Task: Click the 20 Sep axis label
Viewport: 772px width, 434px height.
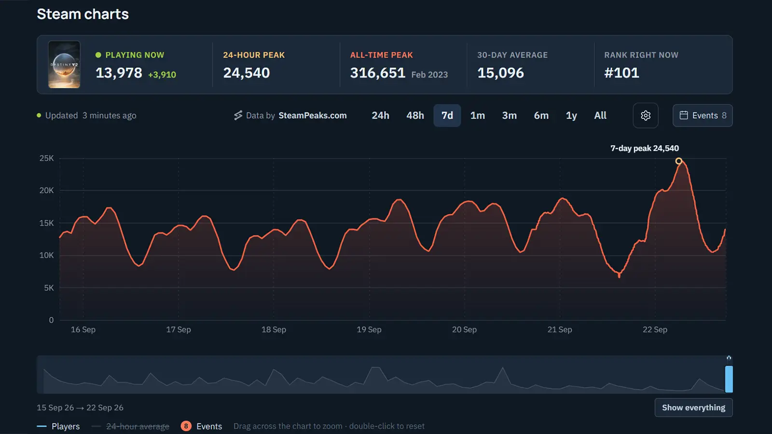Action: point(464,330)
